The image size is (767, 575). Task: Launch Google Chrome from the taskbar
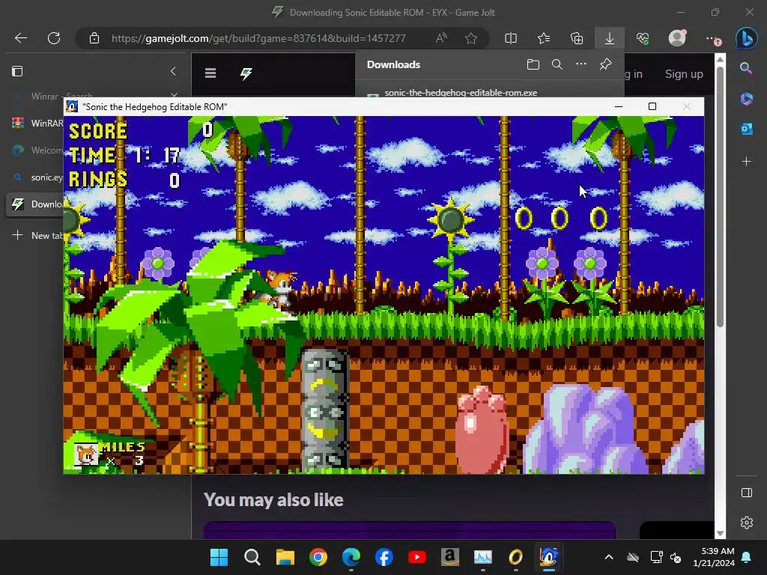pyautogui.click(x=318, y=557)
